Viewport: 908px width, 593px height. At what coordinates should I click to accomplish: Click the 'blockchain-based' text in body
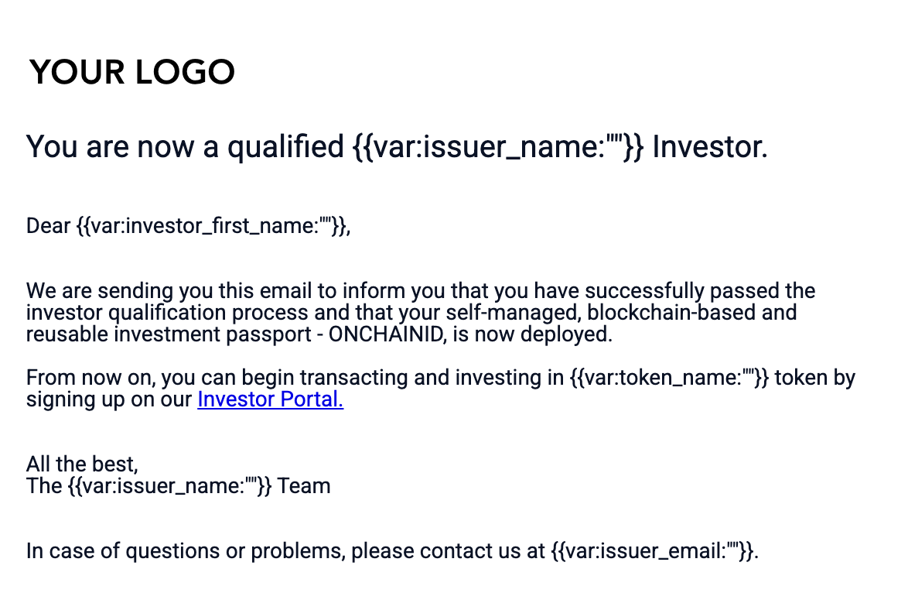click(671, 313)
